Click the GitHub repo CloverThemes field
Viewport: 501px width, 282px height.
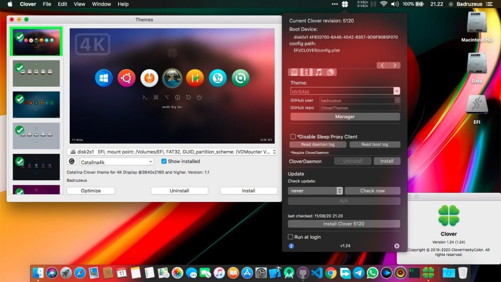click(359, 108)
